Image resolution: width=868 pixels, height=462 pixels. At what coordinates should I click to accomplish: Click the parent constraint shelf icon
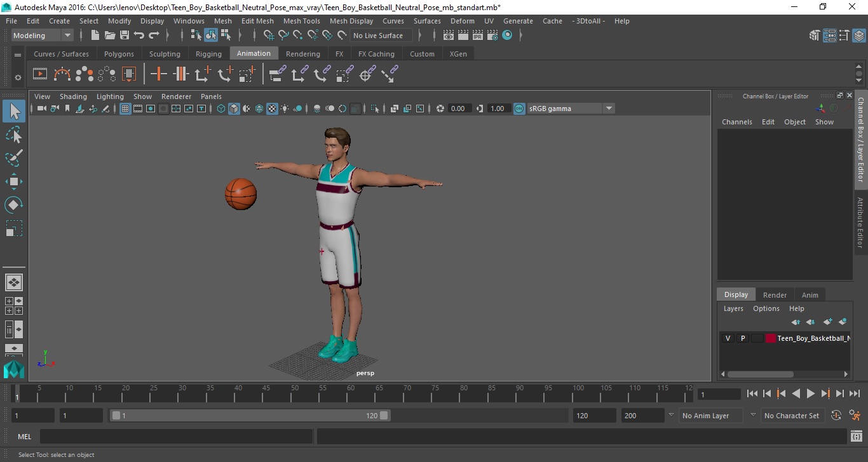[x=277, y=74]
